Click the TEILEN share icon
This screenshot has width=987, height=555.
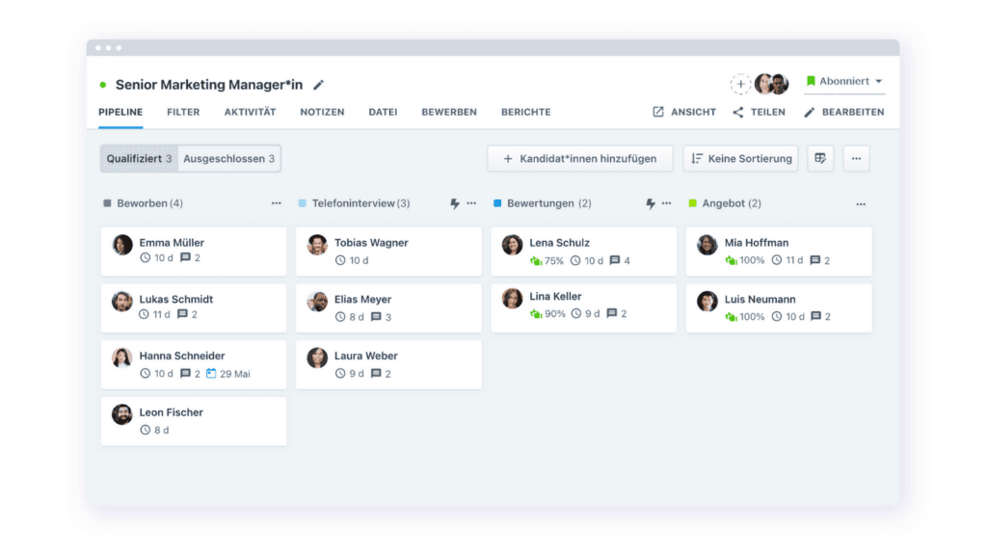click(737, 112)
